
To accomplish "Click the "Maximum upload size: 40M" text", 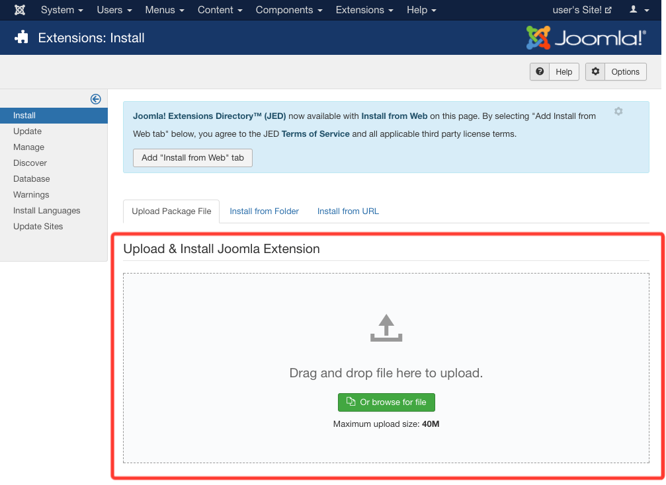I will point(386,424).
